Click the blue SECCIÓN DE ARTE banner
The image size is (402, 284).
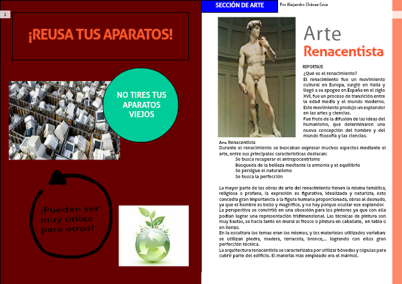(x=239, y=6)
